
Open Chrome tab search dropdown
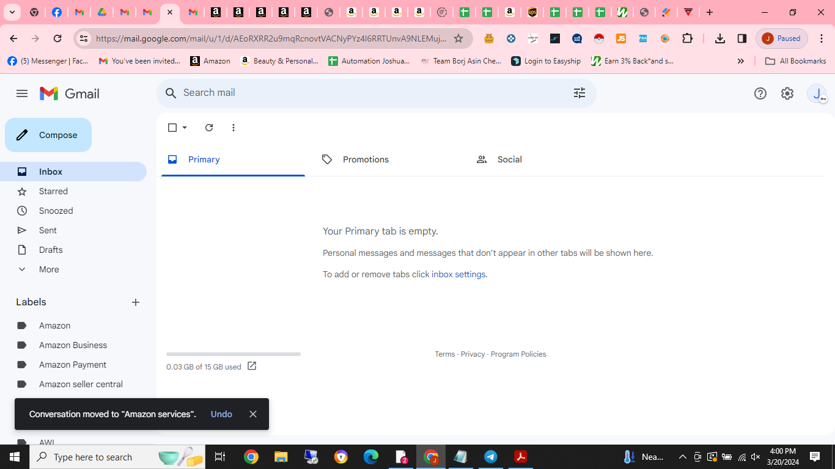(12, 12)
